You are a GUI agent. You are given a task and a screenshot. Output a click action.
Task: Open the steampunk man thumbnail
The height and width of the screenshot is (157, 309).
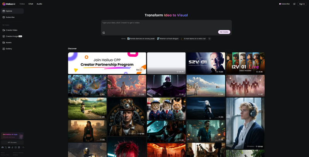coord(127,117)
